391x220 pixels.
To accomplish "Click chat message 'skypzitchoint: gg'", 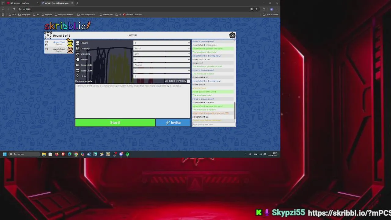I will [x=200, y=117].
